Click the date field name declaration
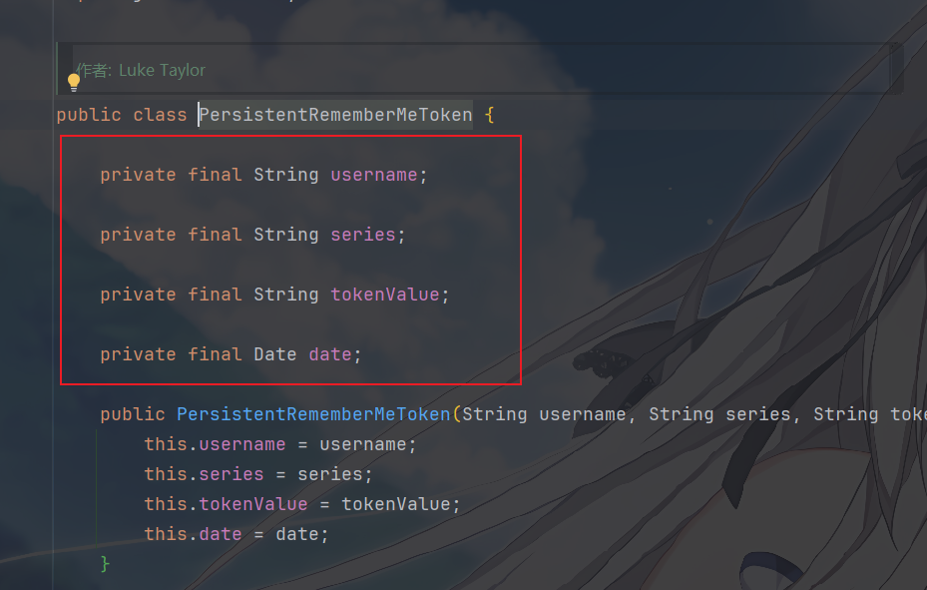The image size is (927, 590). coord(329,354)
